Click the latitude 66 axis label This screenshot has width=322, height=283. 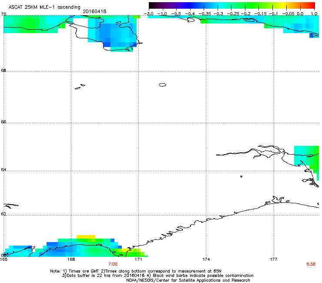coord(3,121)
